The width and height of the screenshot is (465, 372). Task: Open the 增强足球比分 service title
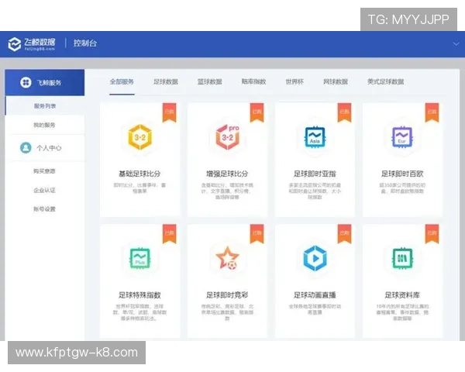tap(227, 174)
